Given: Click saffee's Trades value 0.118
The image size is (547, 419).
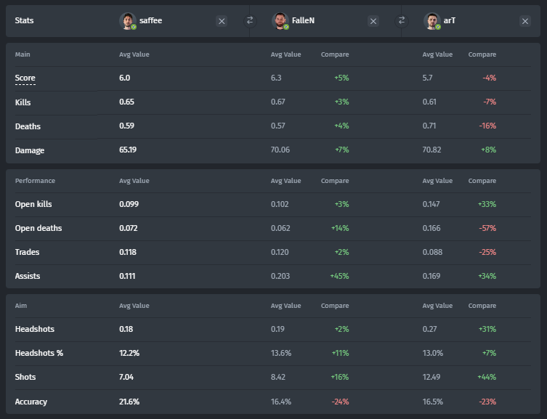Looking at the screenshot, I should (128, 252).
